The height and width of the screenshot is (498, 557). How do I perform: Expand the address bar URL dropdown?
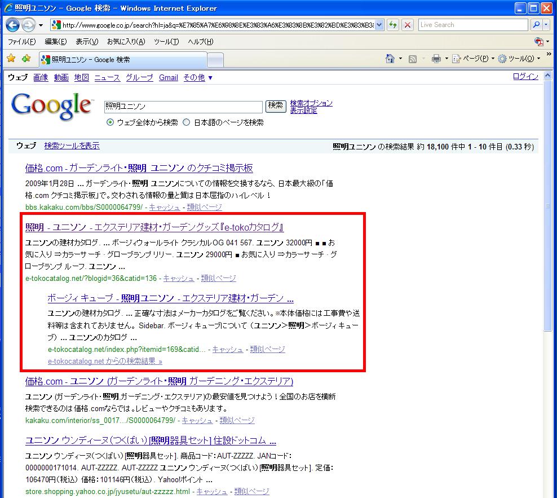[379, 25]
